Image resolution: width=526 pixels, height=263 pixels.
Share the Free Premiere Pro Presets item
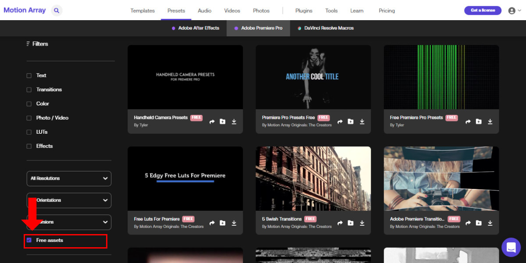[468, 121]
